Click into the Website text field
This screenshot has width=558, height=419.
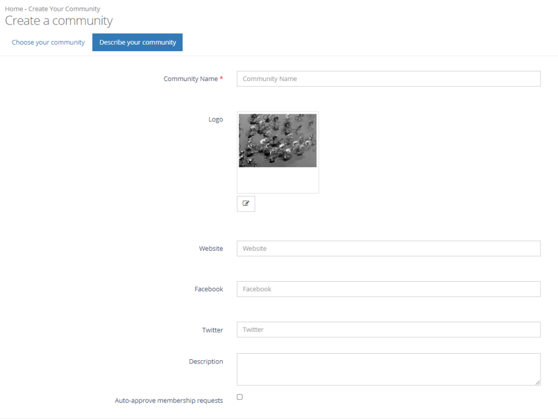[x=389, y=249]
